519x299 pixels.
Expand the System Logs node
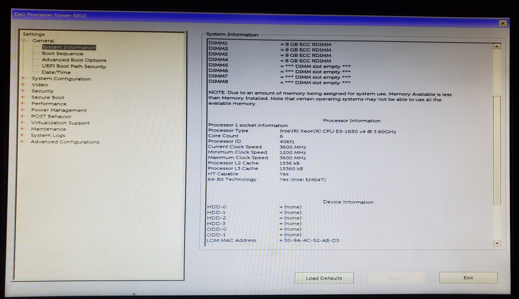[x=23, y=135]
